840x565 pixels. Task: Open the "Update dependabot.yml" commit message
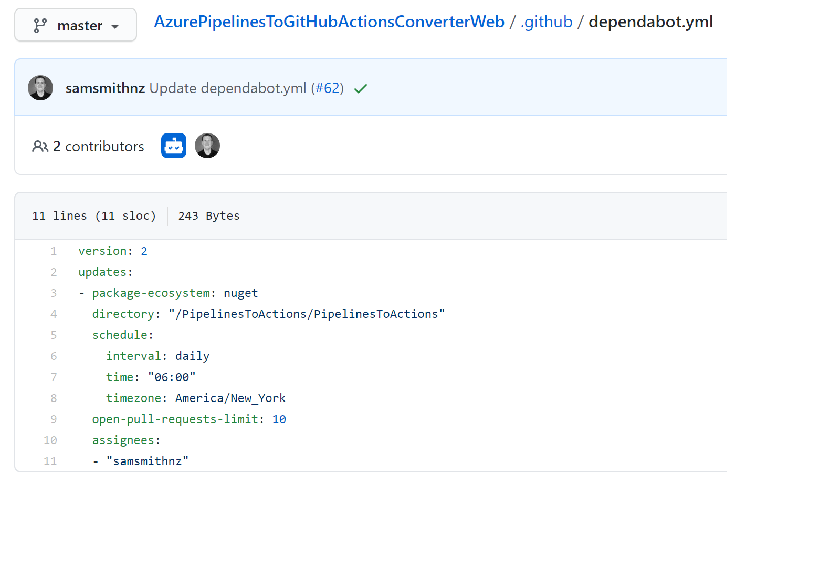(x=228, y=88)
